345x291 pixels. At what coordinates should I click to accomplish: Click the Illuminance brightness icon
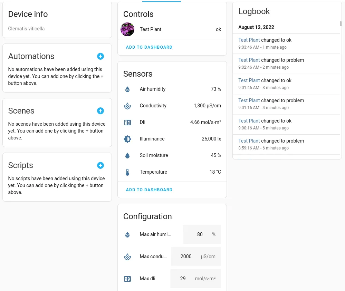point(127,139)
